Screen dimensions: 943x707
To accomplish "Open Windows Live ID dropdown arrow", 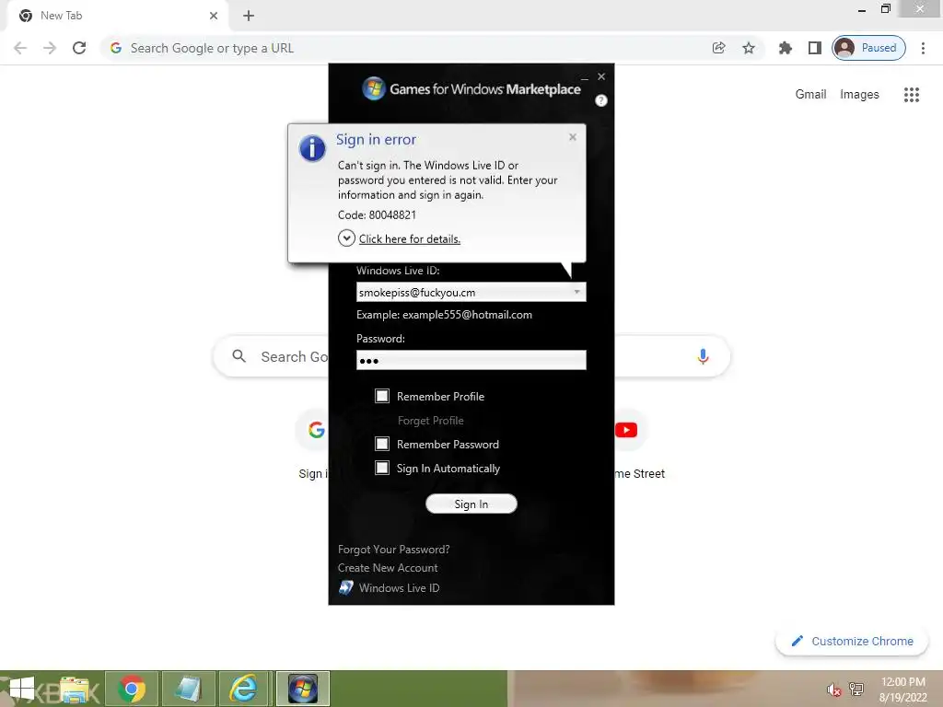I will click(x=576, y=292).
